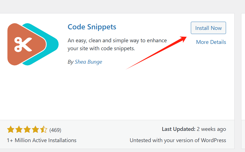245x152 pixels.
Task: Click the half-filled fifth rating star
Action: [x=44, y=130]
